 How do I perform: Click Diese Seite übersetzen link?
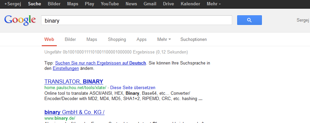133,87
